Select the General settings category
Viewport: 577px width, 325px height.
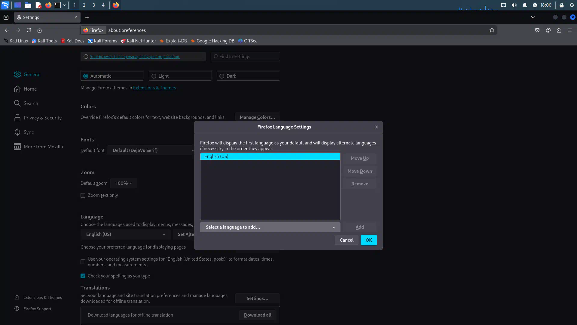pos(27,74)
